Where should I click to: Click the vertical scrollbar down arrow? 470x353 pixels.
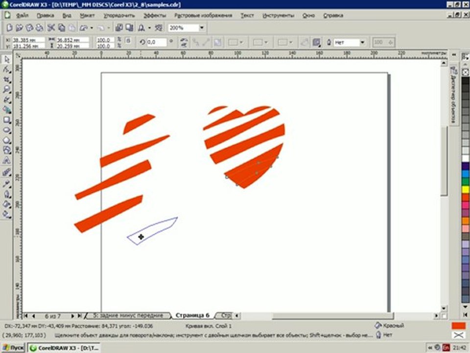coord(444,308)
